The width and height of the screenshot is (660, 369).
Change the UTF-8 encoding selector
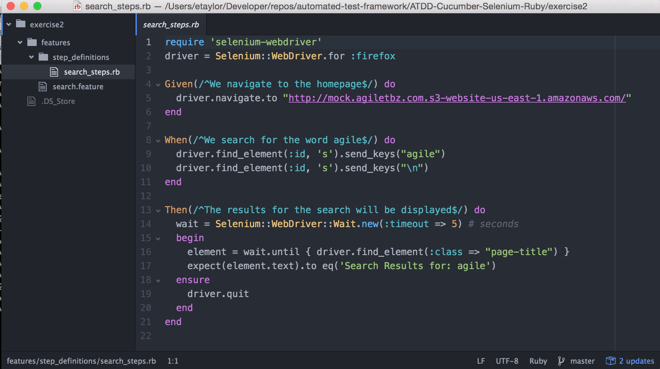tap(507, 361)
